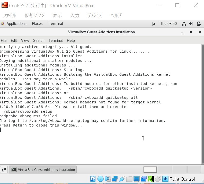Click the terminal cursor block on the last line
The width and height of the screenshot is (204, 184).
(x=1, y=130)
